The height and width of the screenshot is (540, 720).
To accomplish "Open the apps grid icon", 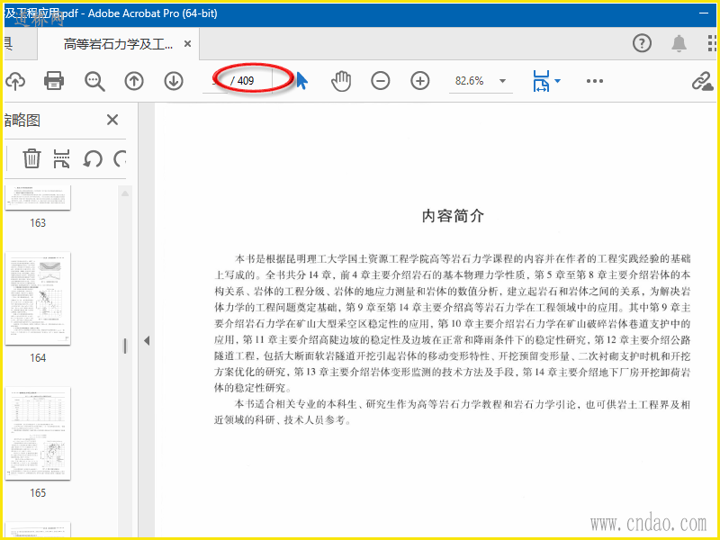I will tap(712, 43).
